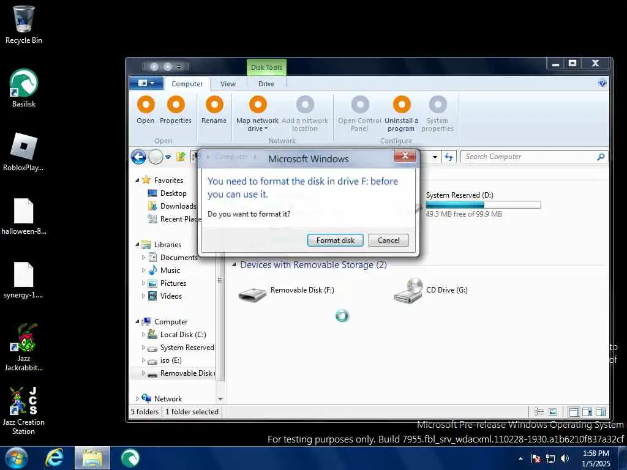Click the Disk Tools contextual tab
The image size is (627, 470).
266,67
